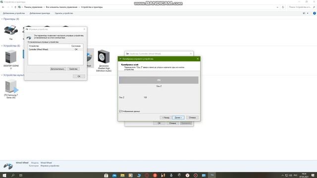Click the network icon in system tray
This screenshot has width=317, height=178.
click(286, 175)
